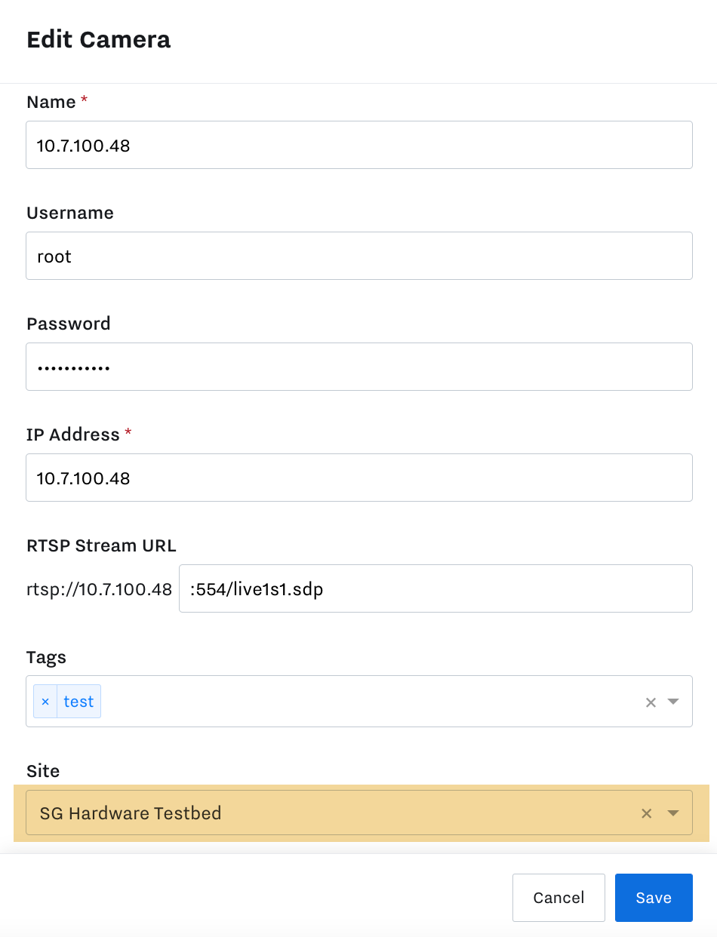
Task: Remove the "test" tag with its x
Action: [x=45, y=702]
